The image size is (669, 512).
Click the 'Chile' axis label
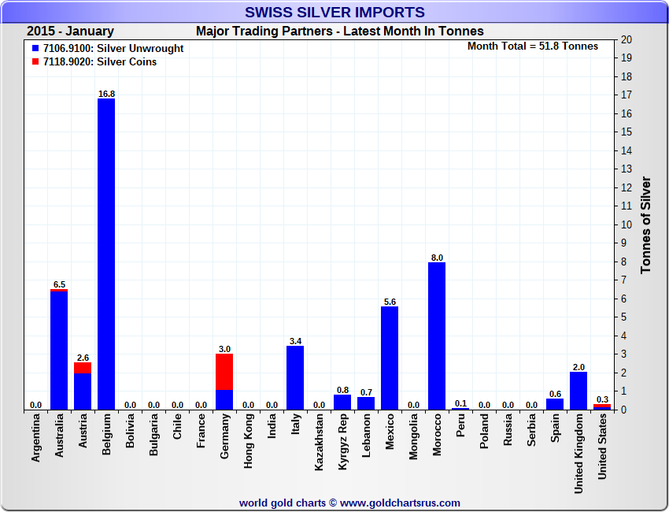[178, 426]
